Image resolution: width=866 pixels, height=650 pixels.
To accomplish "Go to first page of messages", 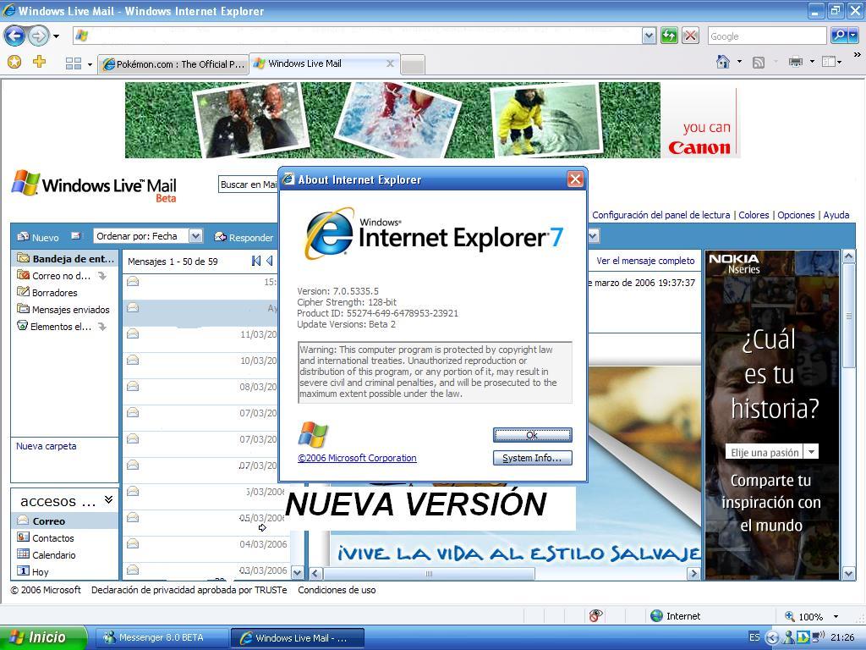I will 256,261.
